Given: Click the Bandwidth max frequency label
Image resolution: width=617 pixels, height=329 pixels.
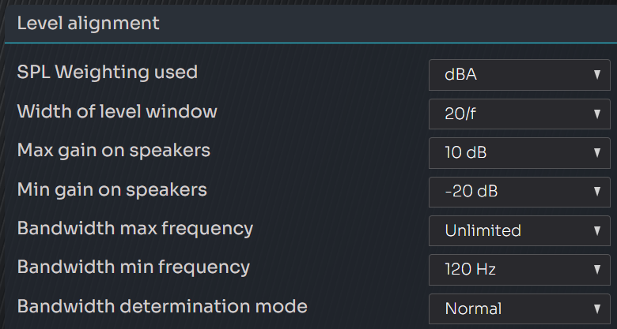Looking at the screenshot, I should click(135, 228).
